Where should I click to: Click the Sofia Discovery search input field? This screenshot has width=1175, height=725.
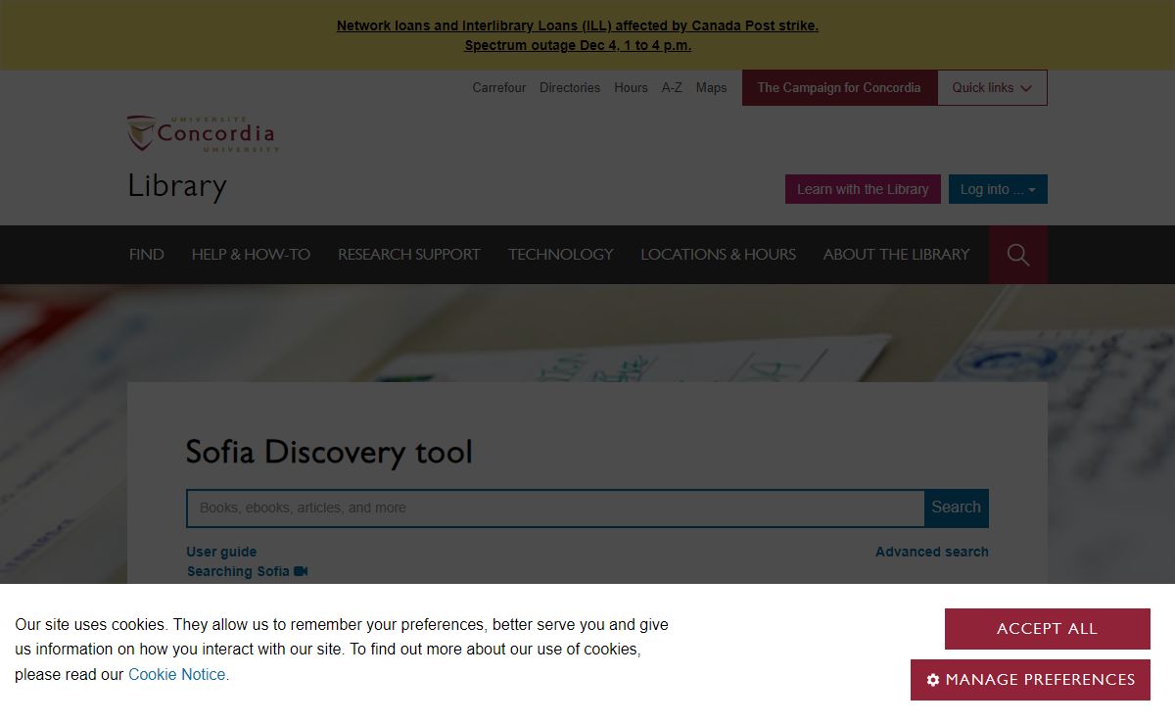click(555, 507)
